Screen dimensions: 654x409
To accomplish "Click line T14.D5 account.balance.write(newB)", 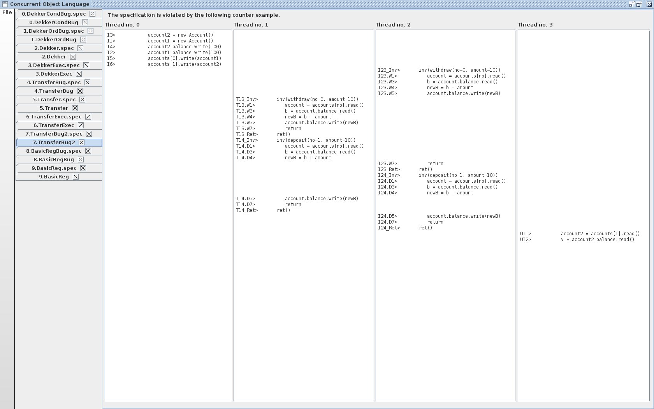I will 297,199.
